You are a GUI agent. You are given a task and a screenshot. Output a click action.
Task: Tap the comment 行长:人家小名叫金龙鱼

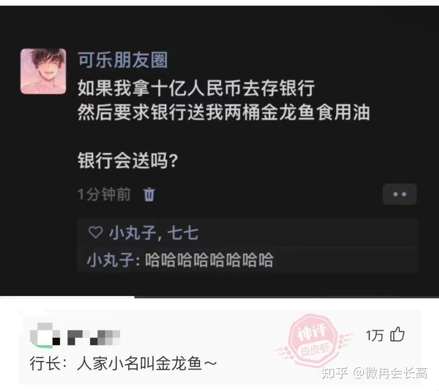click(x=123, y=364)
